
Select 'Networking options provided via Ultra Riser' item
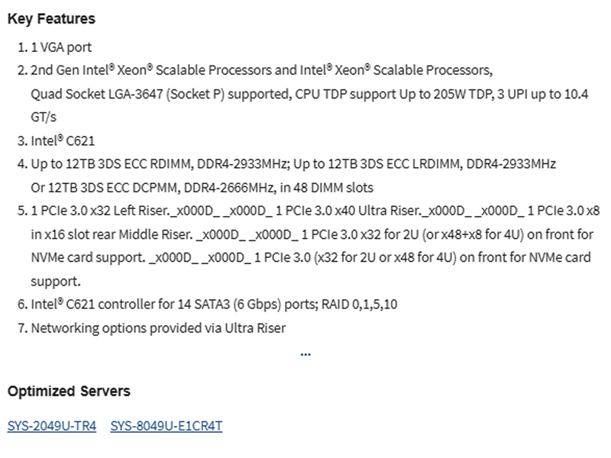point(158,328)
